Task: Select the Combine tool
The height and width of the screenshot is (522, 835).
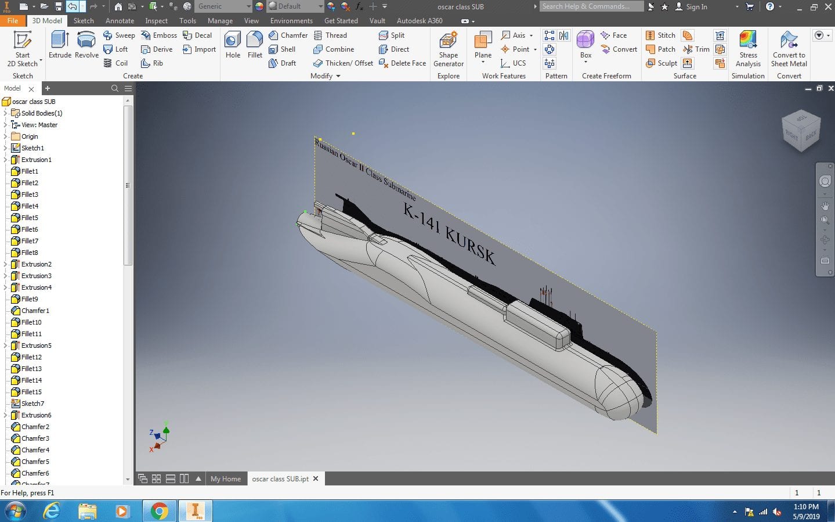Action: pos(334,49)
